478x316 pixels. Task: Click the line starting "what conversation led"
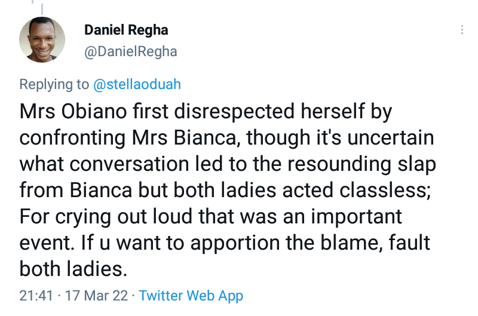226,164
